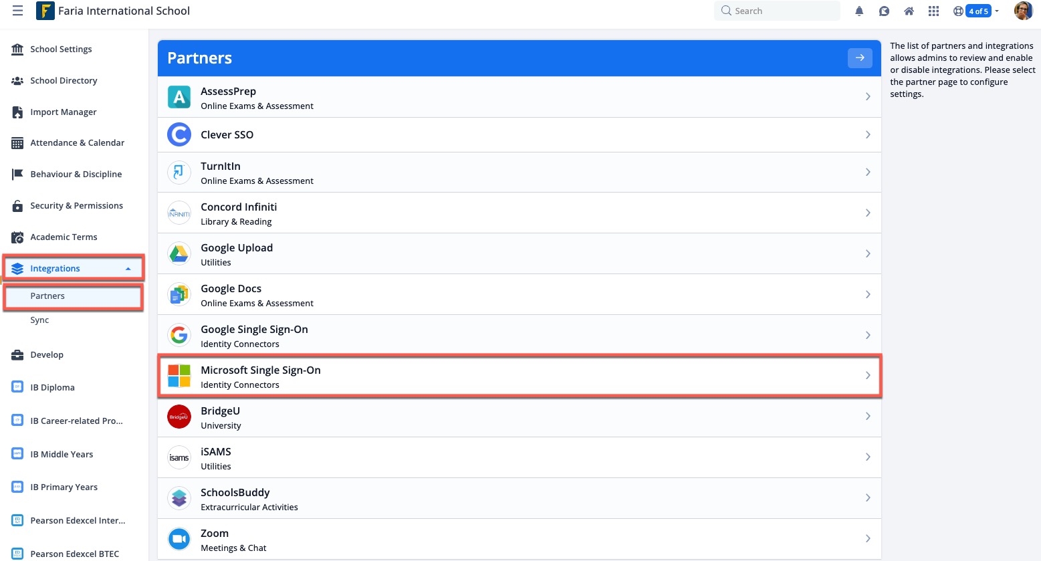Select the Zoom camera icon
The width and height of the screenshot is (1041, 561).
click(179, 538)
